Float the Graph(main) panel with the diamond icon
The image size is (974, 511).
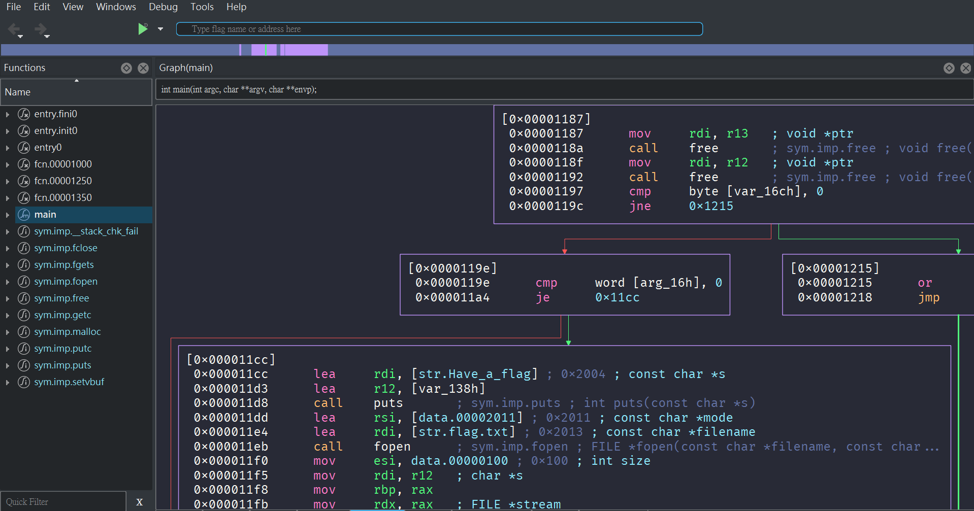tap(949, 68)
